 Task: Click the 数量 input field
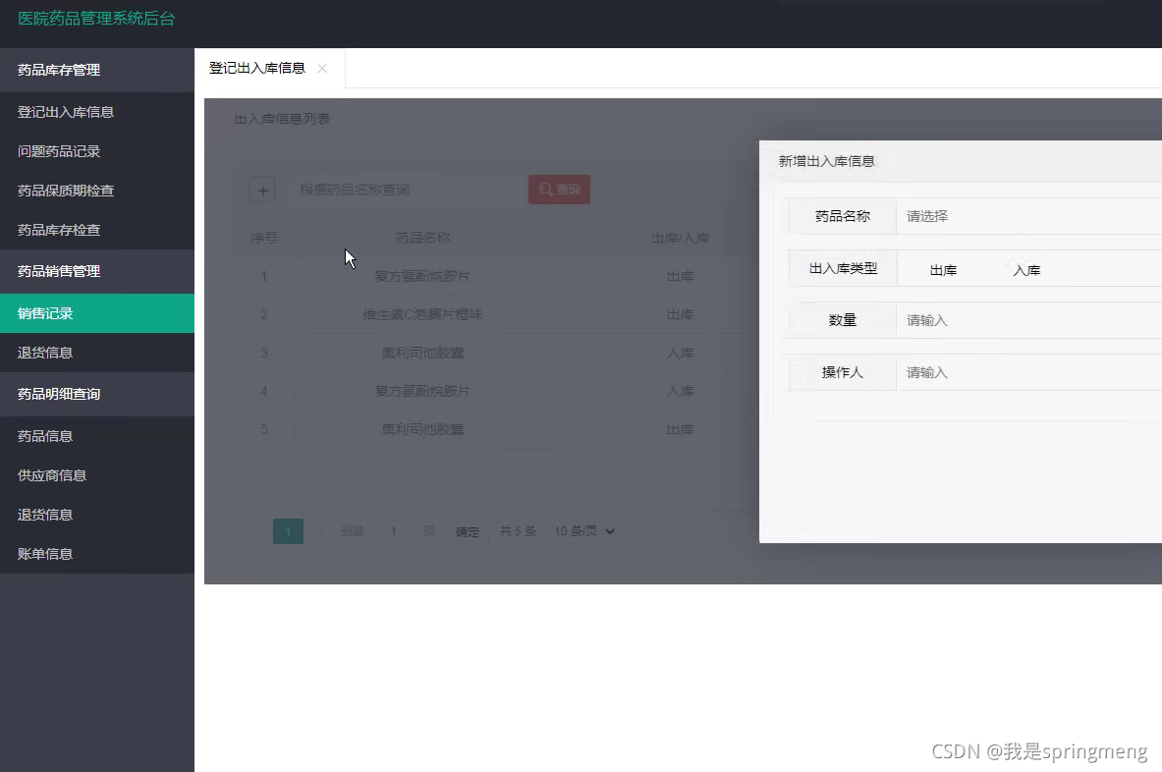click(x=1028, y=320)
